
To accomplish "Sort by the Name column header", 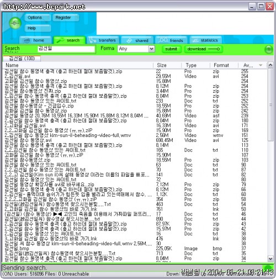I will click(x=78, y=65).
